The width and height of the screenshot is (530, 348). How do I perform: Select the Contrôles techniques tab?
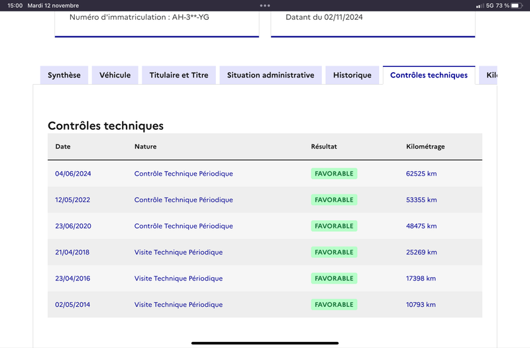point(429,75)
